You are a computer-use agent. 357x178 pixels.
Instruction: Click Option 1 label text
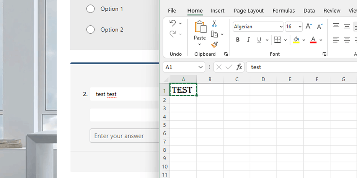pyautogui.click(x=112, y=9)
